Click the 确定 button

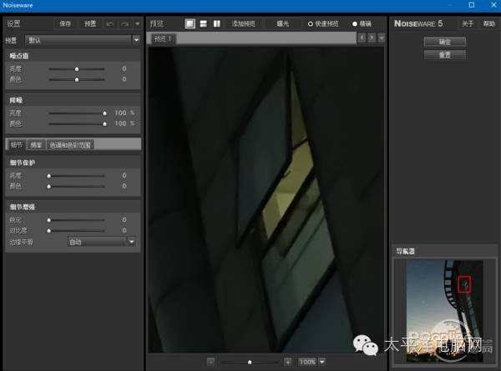[x=444, y=42]
